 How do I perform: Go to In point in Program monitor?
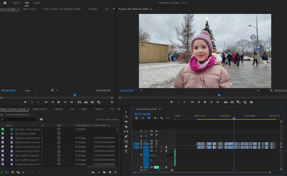(x=192, y=102)
